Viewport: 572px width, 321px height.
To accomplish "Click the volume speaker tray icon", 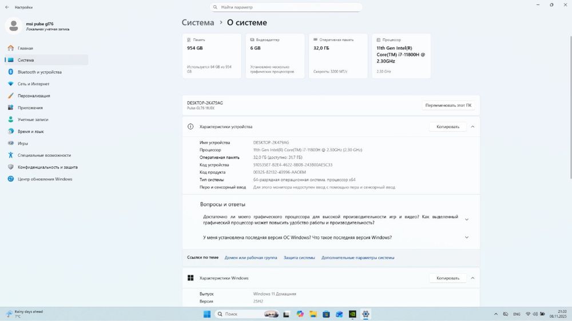I will point(535,314).
